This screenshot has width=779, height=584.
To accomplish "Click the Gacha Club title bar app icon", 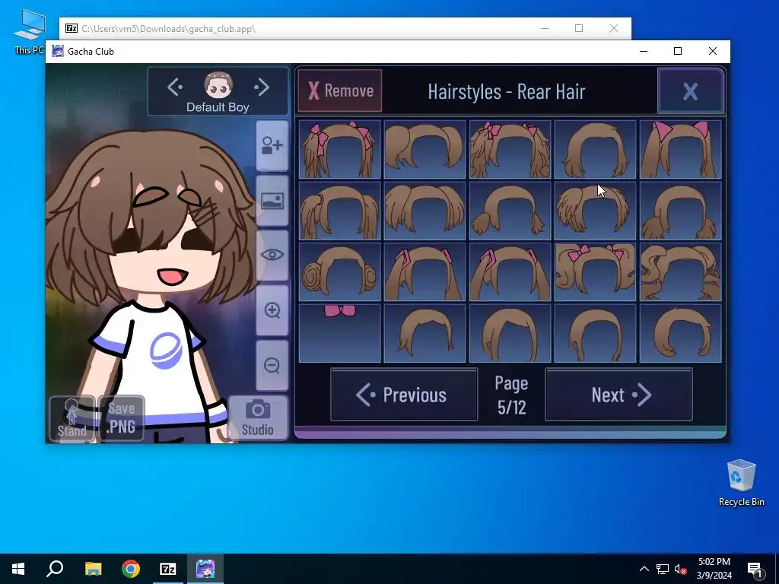I will [58, 51].
